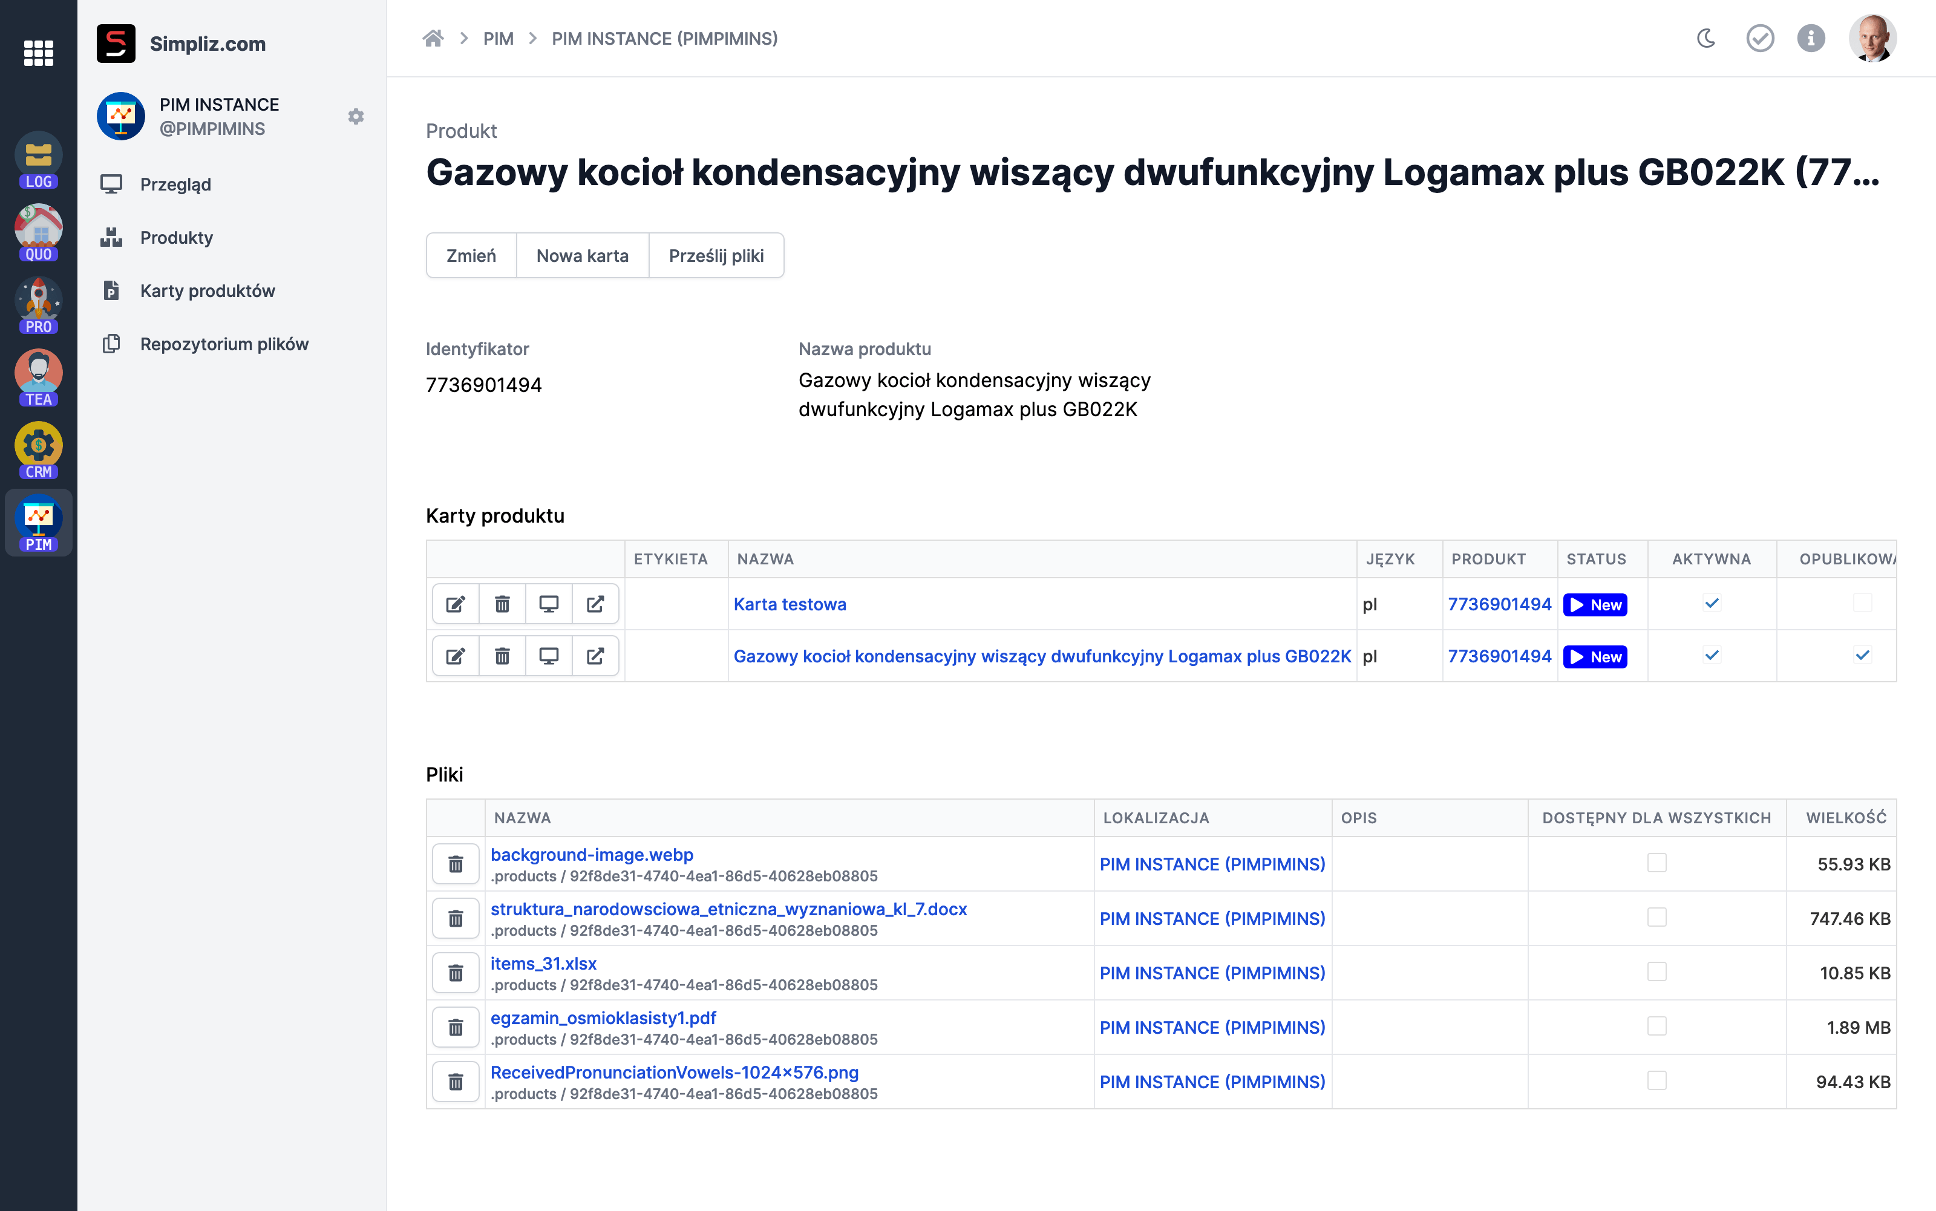Open the info icon in header
The image size is (1936, 1211).
tap(1810, 39)
